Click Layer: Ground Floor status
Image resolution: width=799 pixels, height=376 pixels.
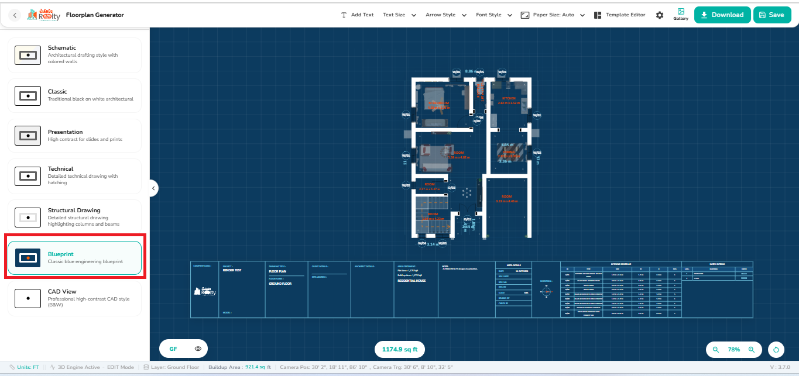tap(172, 367)
